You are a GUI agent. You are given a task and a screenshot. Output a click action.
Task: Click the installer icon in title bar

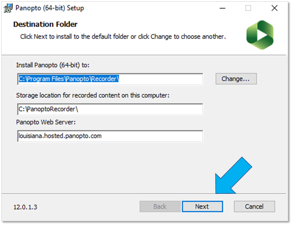tap(8, 8)
